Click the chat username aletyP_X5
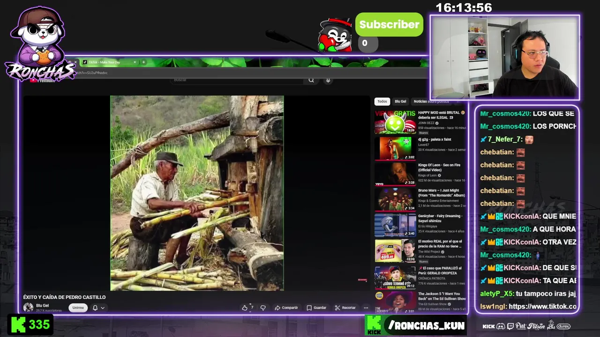The image size is (600, 337). coord(496,294)
